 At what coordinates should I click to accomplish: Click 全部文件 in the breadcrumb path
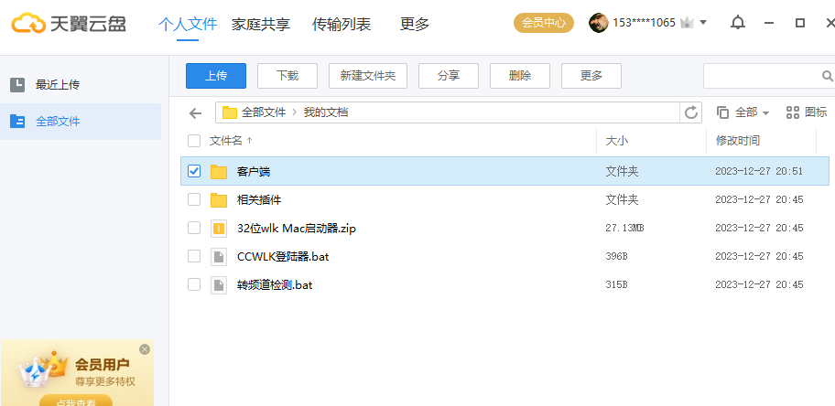click(x=264, y=112)
